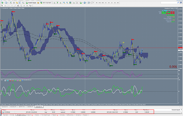
Task: Switch to M30 timeframe
Action: pyautogui.click(x=103, y=3)
